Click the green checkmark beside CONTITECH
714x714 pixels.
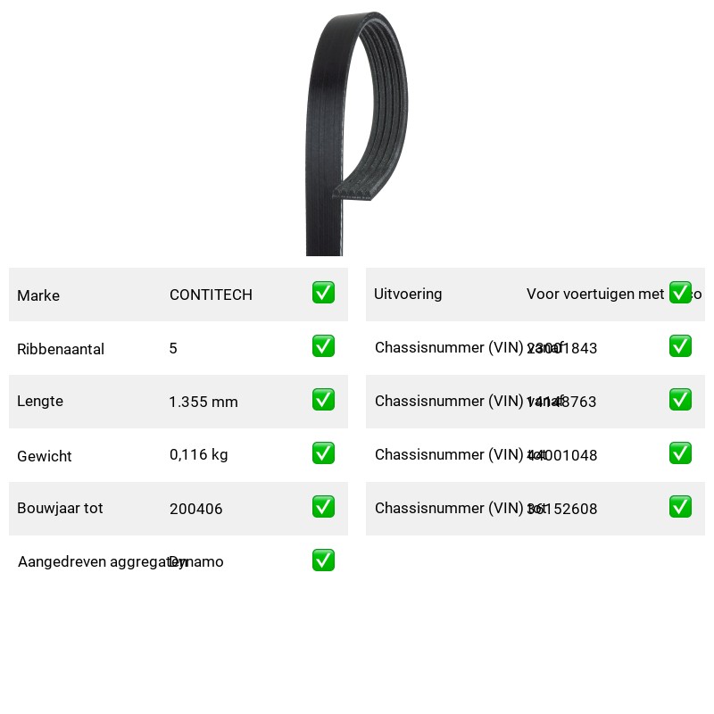click(323, 293)
